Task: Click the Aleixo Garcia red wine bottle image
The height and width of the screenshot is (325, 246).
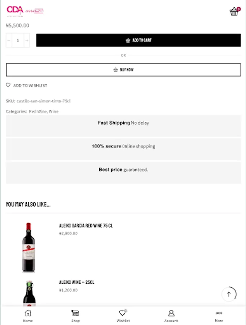Action: click(28, 247)
